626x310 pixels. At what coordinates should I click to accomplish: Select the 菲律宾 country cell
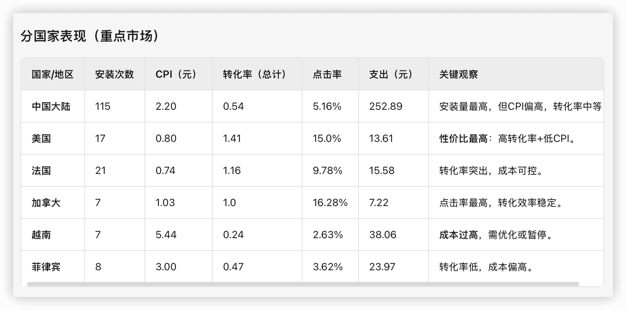point(46,267)
